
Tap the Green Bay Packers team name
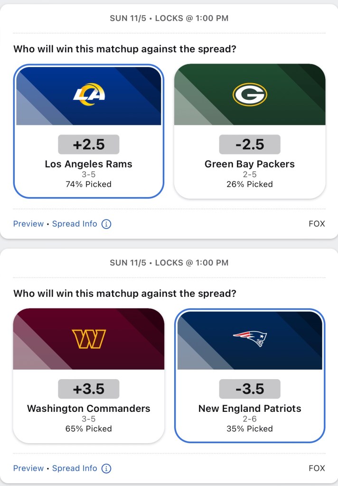tap(250, 164)
